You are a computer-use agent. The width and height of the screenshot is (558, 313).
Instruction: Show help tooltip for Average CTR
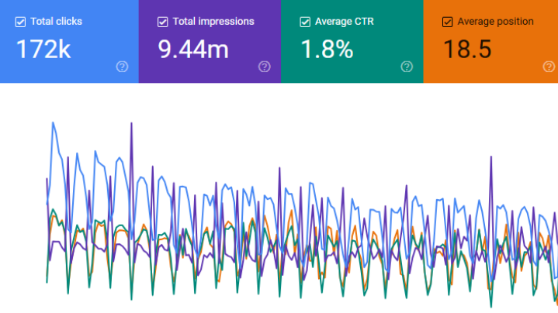pos(407,67)
